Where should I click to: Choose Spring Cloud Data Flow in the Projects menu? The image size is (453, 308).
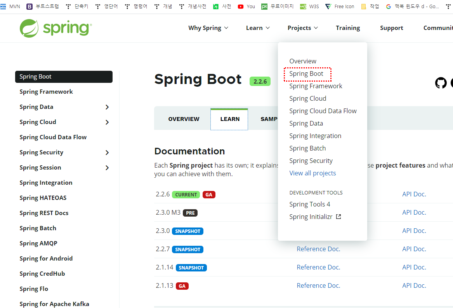pos(323,111)
